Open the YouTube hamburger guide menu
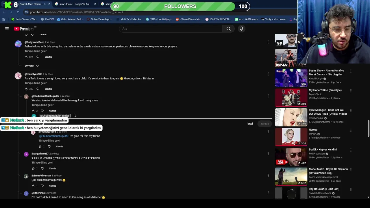 coord(7,29)
